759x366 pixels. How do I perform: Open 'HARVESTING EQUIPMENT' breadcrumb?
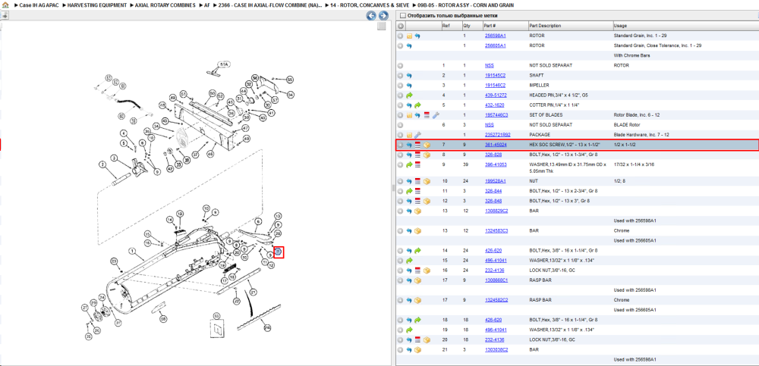97,5
